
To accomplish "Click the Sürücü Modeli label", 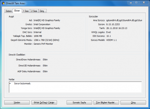I will pyautogui.click(x=98, y=40).
